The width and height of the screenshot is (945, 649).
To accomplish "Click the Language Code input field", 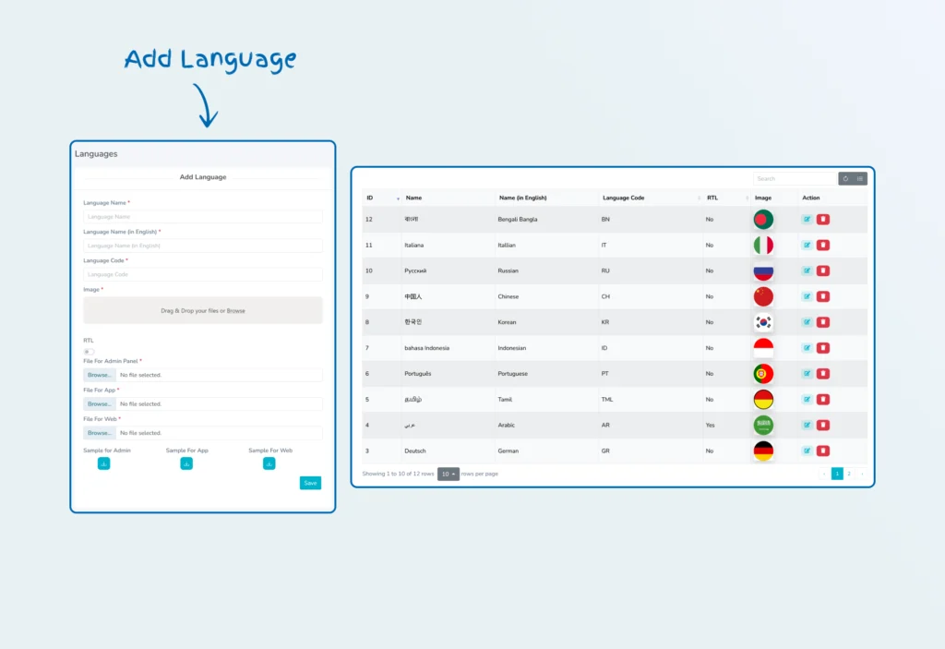I will [x=203, y=274].
